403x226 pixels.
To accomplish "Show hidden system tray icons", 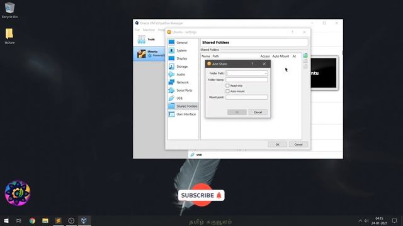I will (360, 220).
